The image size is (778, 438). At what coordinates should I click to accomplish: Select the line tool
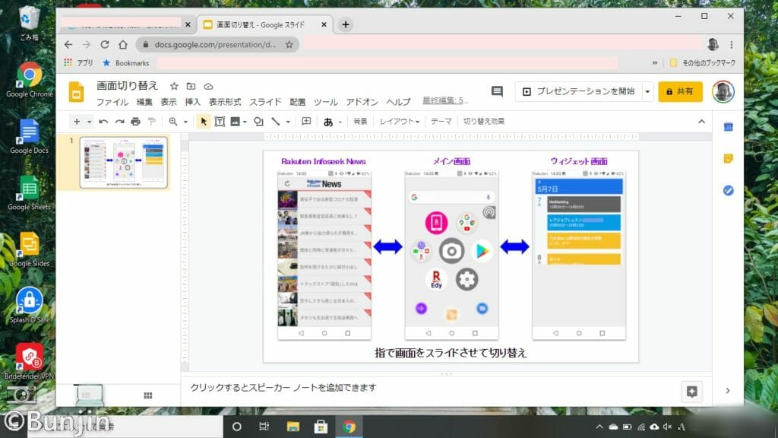click(275, 122)
